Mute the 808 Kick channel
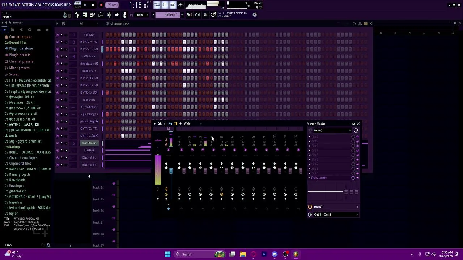463x260 pixels. (x=58, y=35)
